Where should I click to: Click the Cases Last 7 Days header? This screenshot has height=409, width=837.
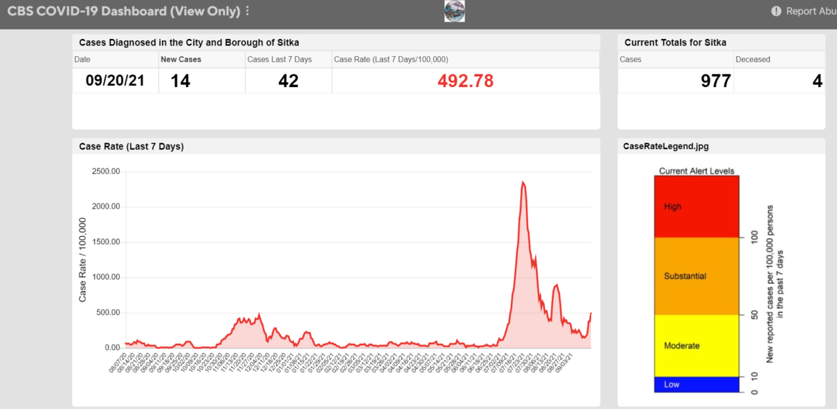coord(279,60)
